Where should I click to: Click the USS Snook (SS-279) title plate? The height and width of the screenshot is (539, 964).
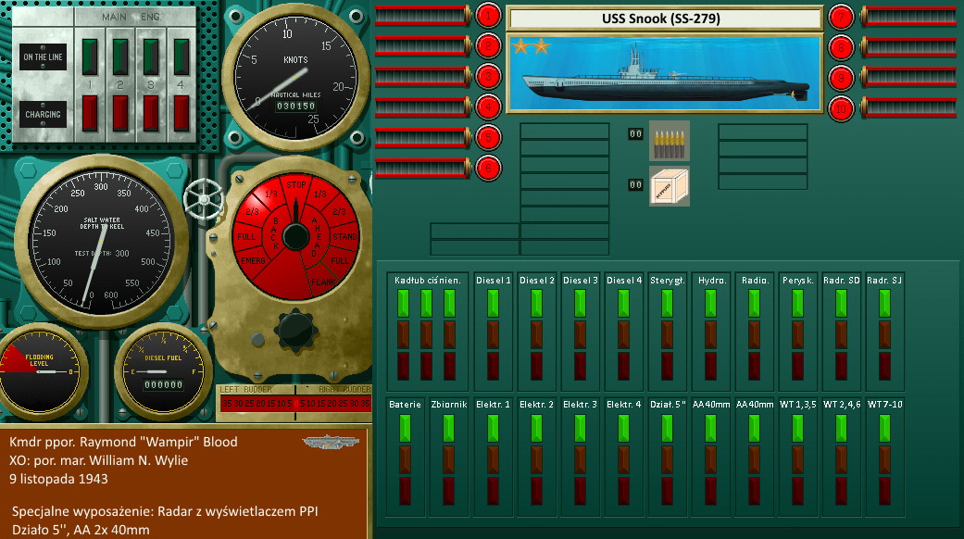point(664,19)
